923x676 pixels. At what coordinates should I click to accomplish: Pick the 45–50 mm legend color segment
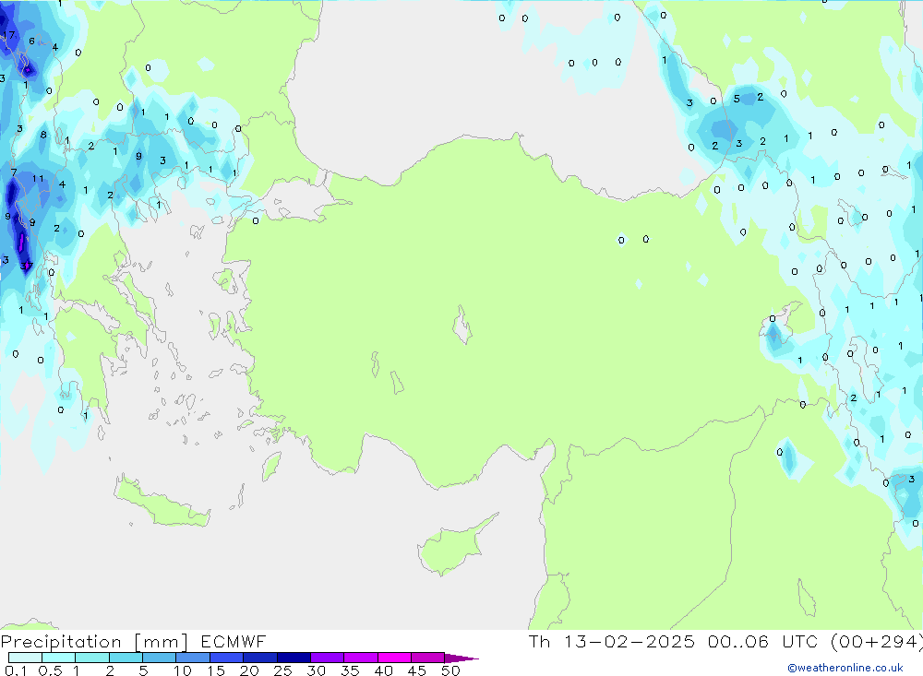(x=427, y=658)
